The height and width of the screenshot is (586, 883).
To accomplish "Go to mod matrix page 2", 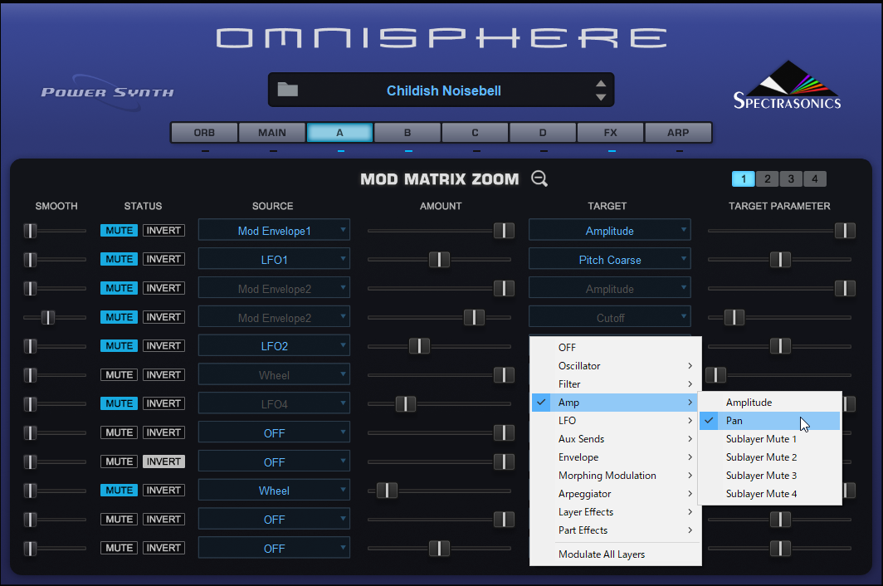I will pyautogui.click(x=767, y=178).
